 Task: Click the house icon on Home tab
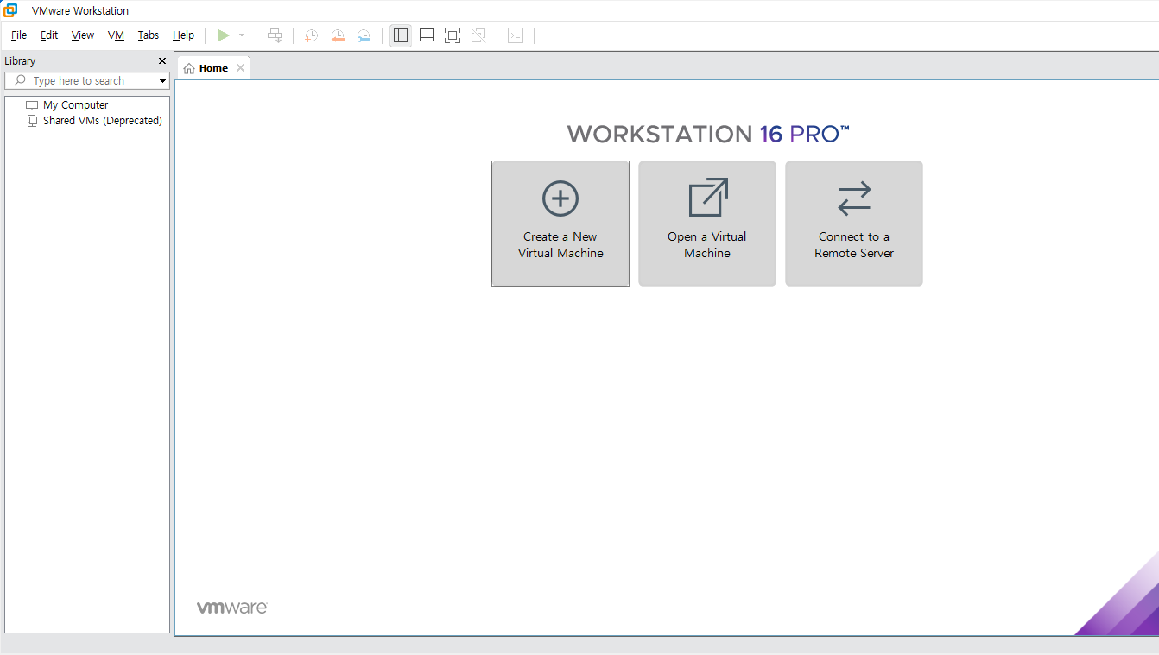coord(189,68)
